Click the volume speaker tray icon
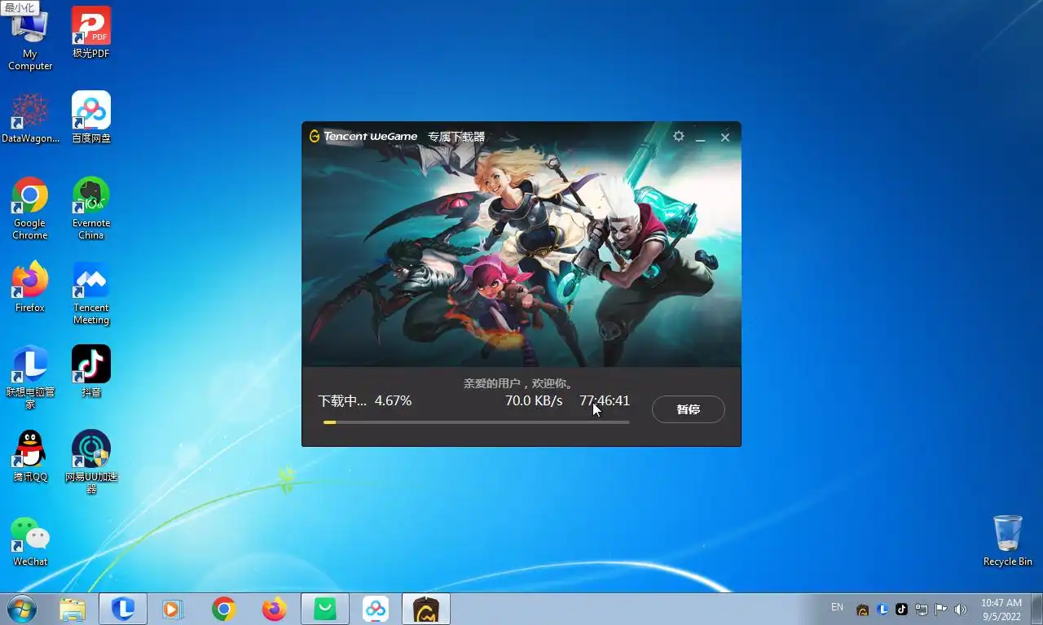The width and height of the screenshot is (1043, 625). click(960, 609)
